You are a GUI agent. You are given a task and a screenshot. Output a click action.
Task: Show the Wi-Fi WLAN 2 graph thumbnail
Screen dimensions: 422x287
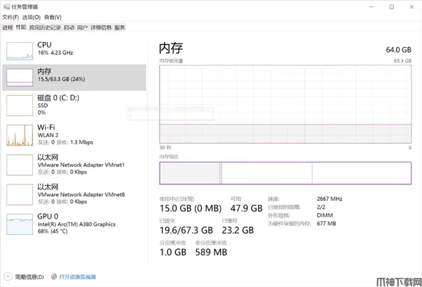19,134
